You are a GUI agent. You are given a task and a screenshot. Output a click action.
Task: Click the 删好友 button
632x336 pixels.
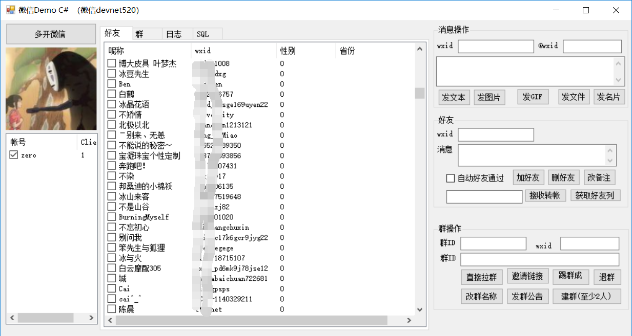[564, 177]
